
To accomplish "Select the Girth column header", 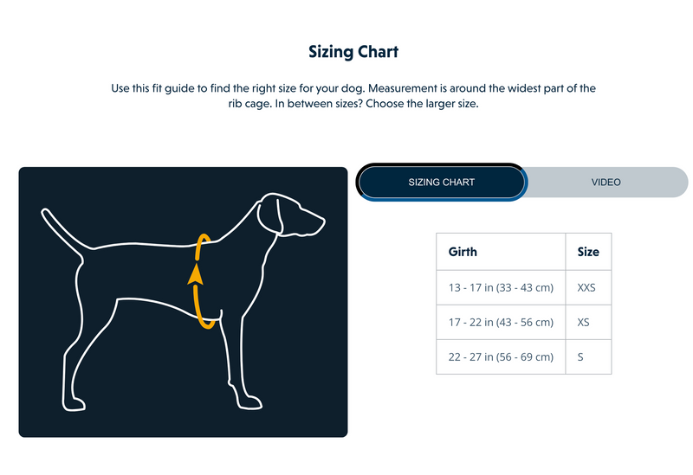I will pos(463,253).
